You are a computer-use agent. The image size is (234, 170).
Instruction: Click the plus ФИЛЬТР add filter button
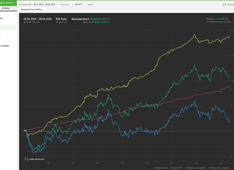coord(78,5)
